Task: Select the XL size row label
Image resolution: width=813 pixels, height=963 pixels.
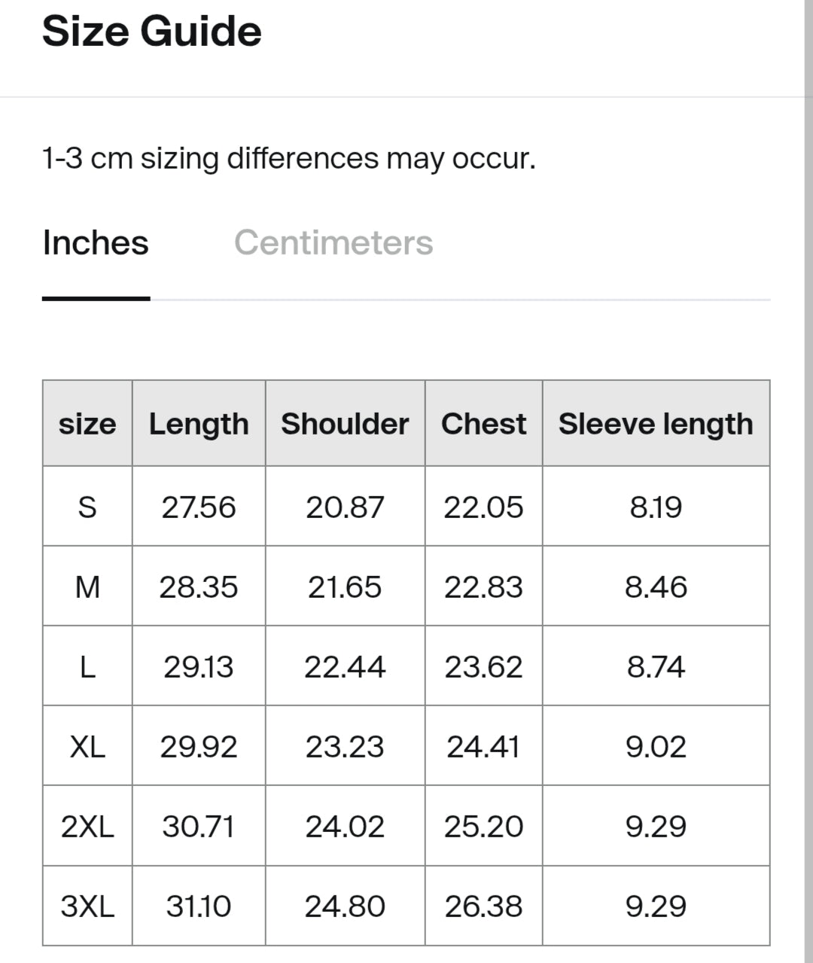Action: point(87,746)
